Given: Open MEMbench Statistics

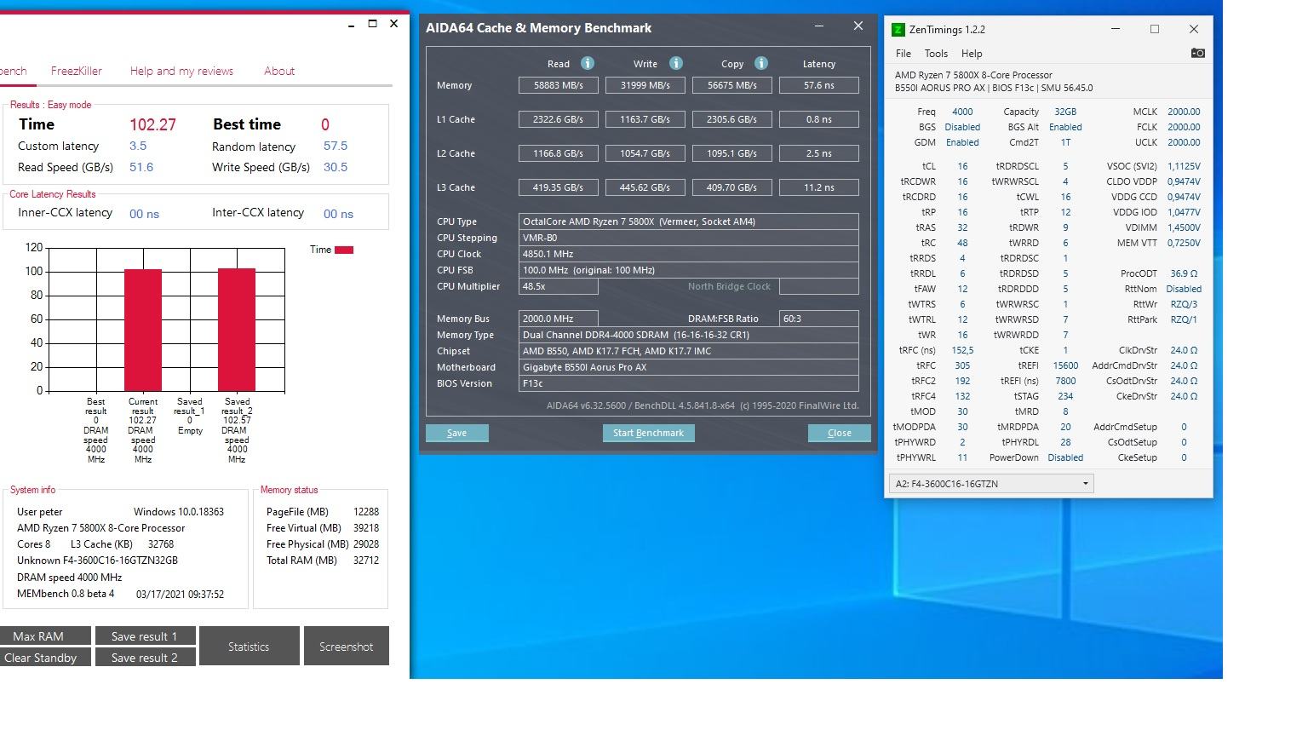Looking at the screenshot, I should pos(249,647).
